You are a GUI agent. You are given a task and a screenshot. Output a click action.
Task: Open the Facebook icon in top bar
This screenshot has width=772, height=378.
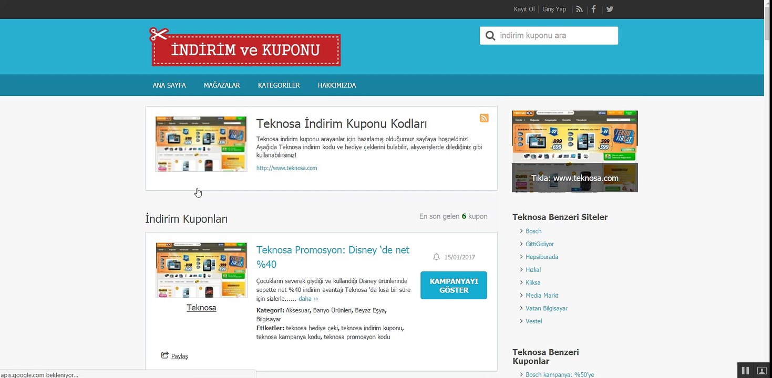click(594, 9)
